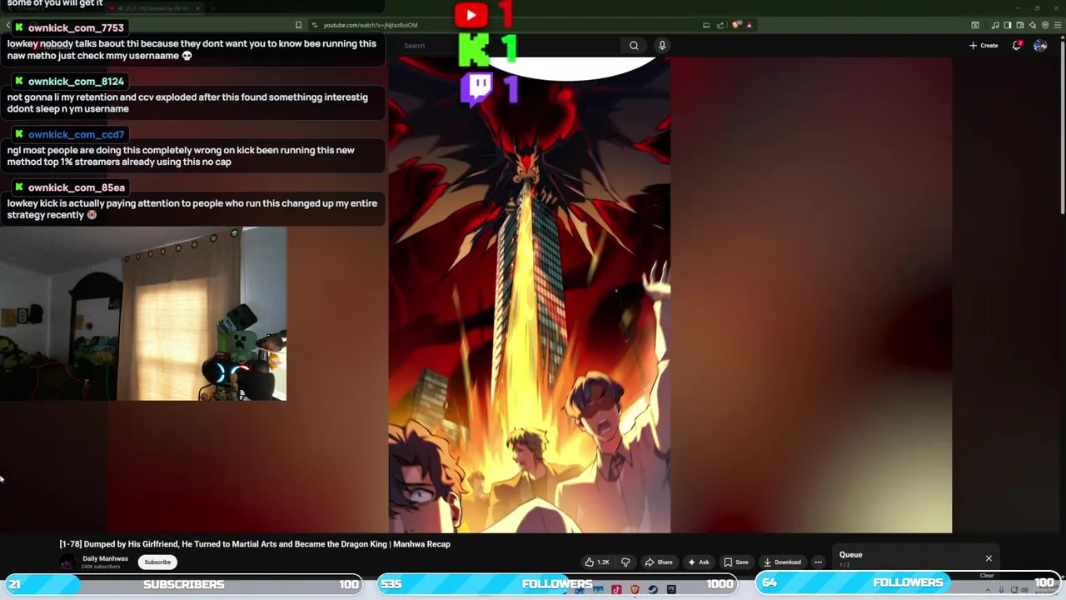1066x600 pixels.
Task: Open the Leo AI sparkle icon
Action: [1033, 25]
